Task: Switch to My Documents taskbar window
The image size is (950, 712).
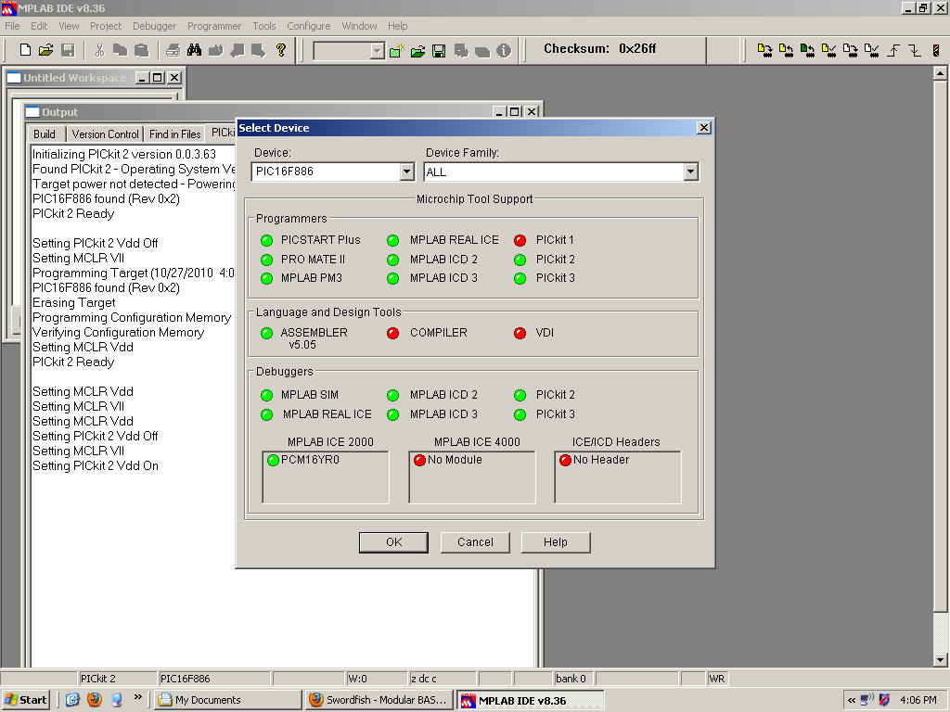Action: (227, 700)
